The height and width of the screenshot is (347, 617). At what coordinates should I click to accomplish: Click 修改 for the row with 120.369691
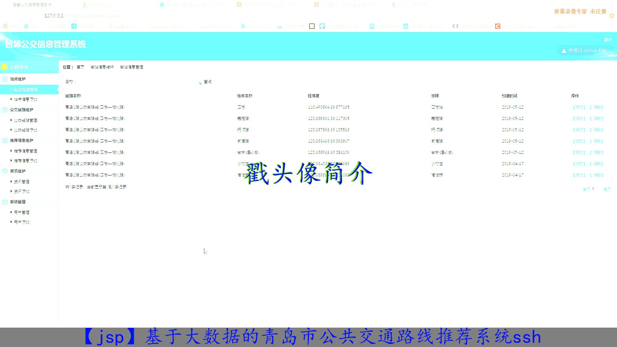[x=579, y=119]
